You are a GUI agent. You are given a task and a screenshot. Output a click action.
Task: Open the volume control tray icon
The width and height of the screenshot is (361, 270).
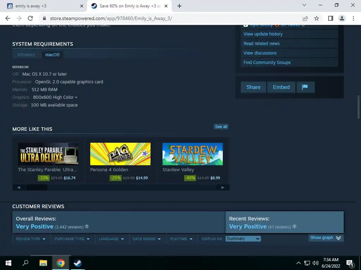316,263
